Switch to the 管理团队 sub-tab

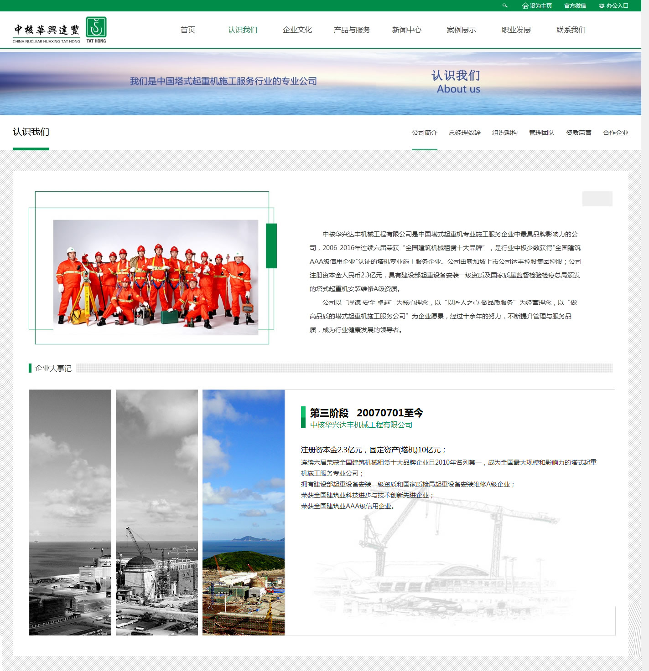542,133
